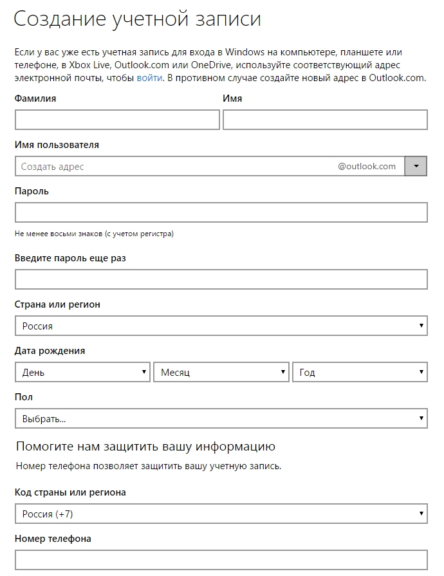This screenshot has height=576, width=444.
Task: Open the gender dropdown showing "Выбрать..."
Action: pos(221,418)
